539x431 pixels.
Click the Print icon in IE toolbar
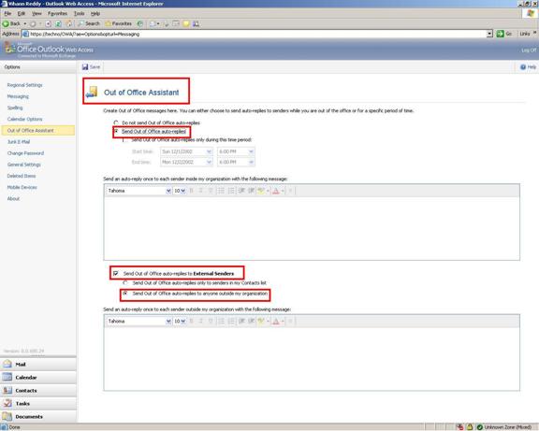(167, 23)
